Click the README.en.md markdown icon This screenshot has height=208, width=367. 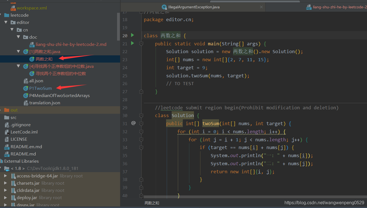(x=7, y=147)
